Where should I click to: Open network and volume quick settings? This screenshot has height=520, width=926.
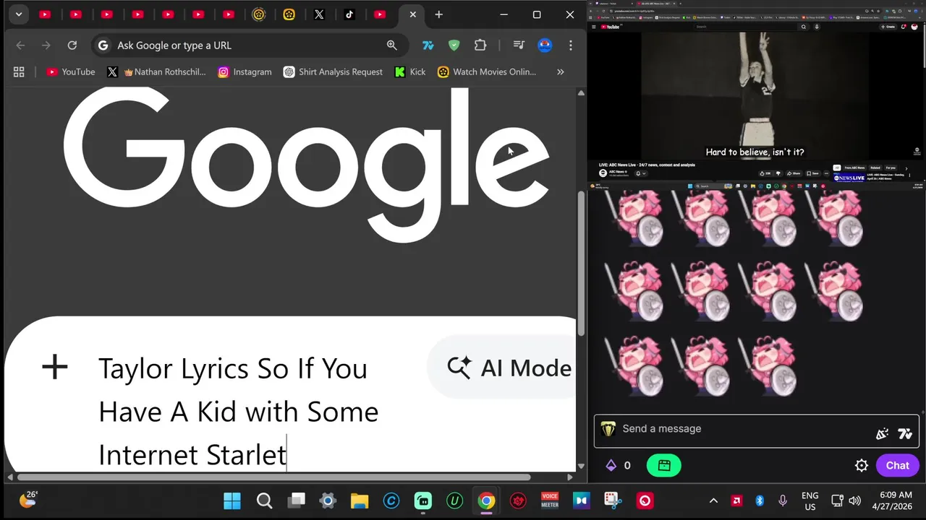pyautogui.click(x=846, y=500)
